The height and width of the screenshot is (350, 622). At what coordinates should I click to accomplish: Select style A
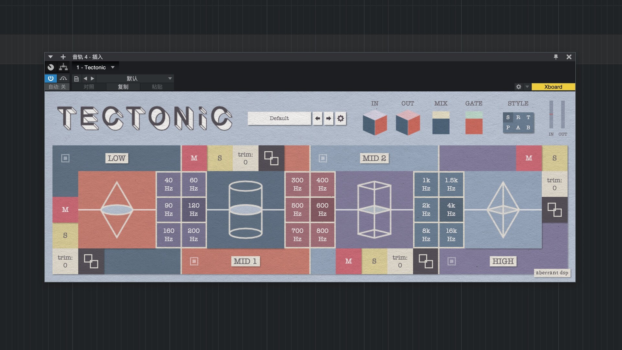(518, 128)
